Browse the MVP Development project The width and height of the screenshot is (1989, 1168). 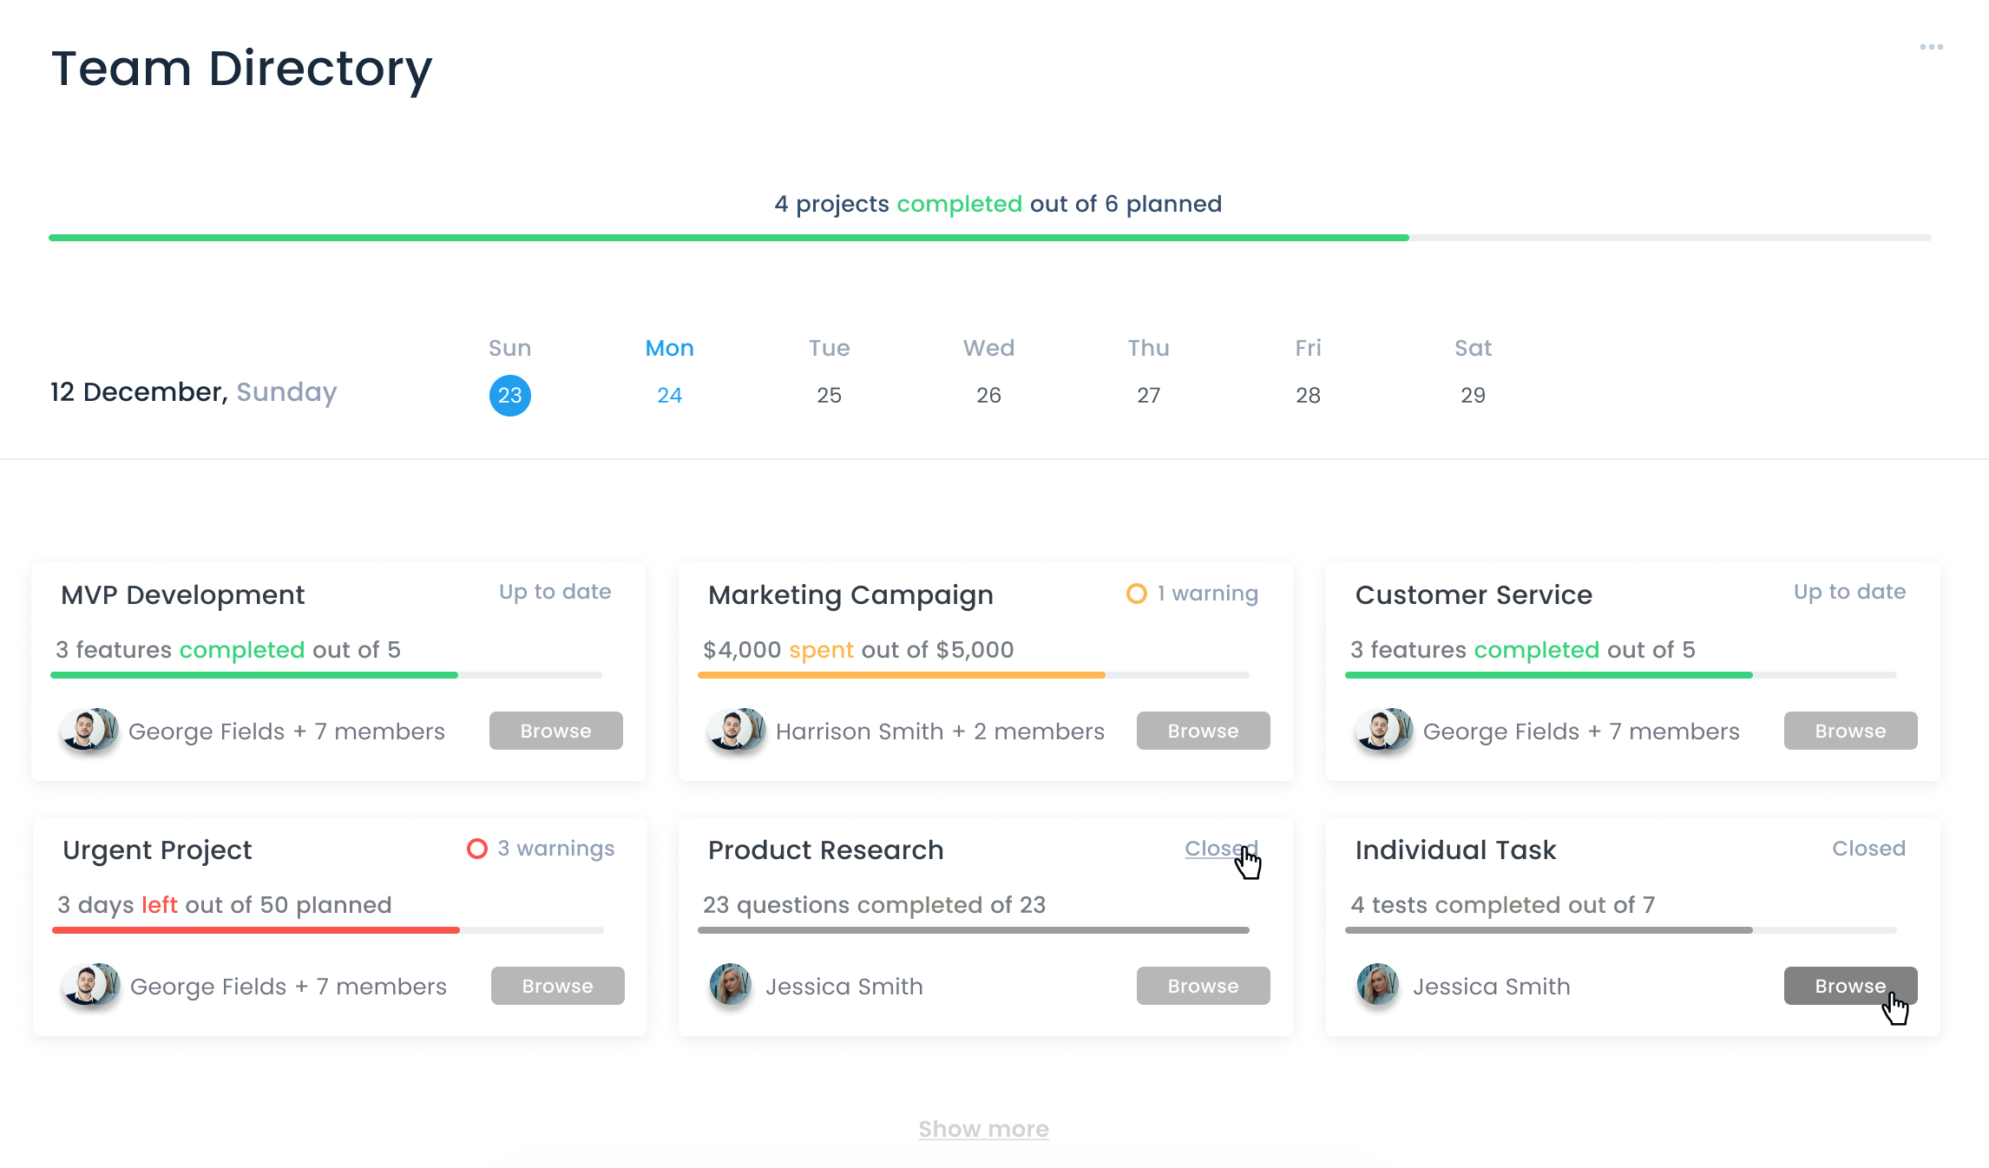[555, 731]
